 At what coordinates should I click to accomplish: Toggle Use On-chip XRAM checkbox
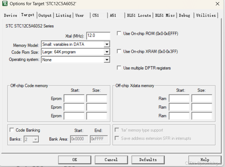pyautogui.click(x=119, y=51)
